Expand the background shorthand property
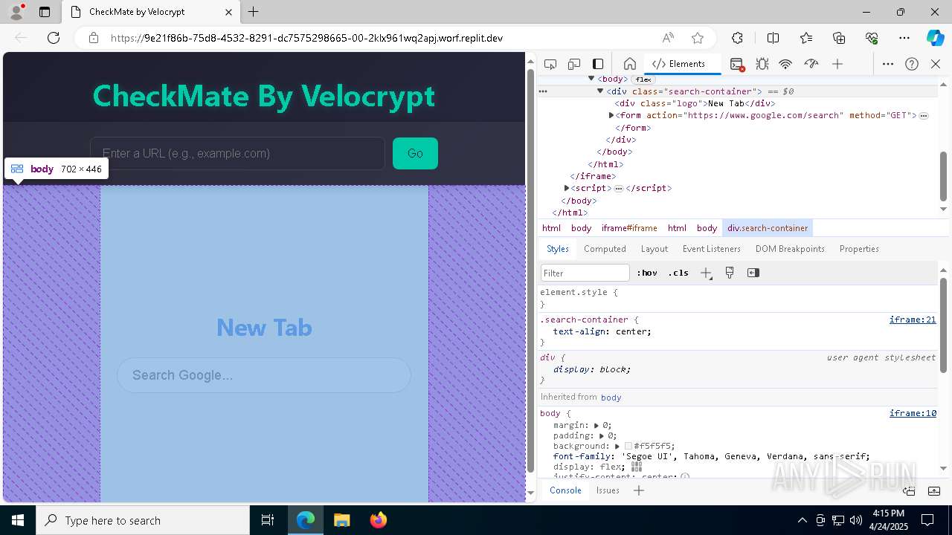The height and width of the screenshot is (535, 952). 617,447
